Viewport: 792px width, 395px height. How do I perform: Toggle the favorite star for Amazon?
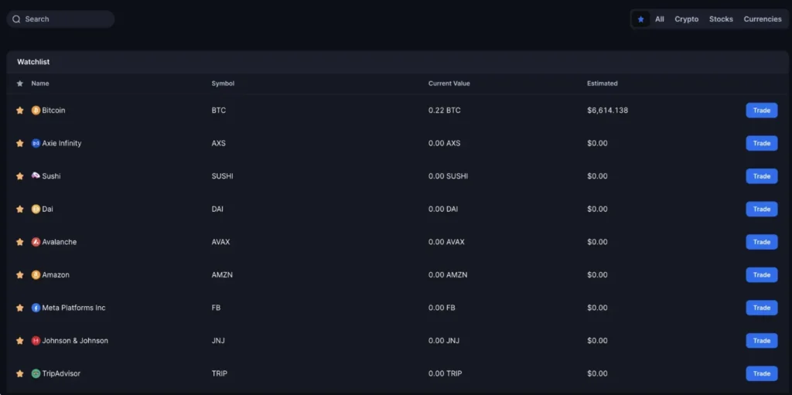[20, 275]
